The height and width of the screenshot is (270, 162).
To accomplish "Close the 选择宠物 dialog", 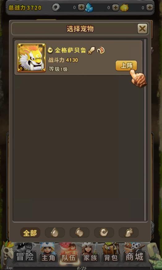I will point(143,28).
